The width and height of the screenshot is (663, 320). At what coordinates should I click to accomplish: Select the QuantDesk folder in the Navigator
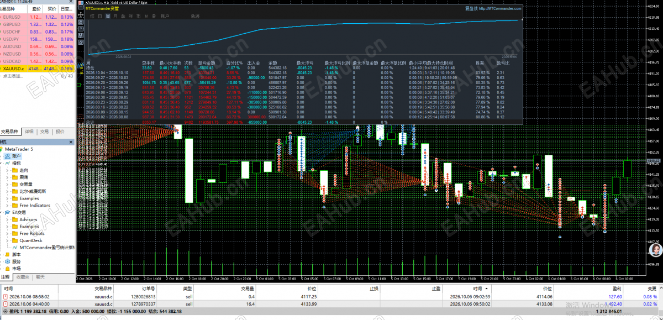coord(27,240)
